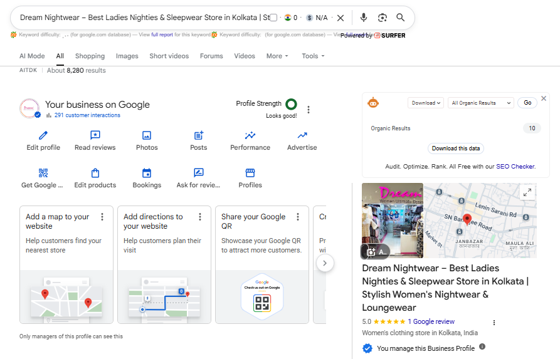This screenshot has height=359, width=560.
Task: Open the Profiles storefront icon
Action: pyautogui.click(x=250, y=173)
